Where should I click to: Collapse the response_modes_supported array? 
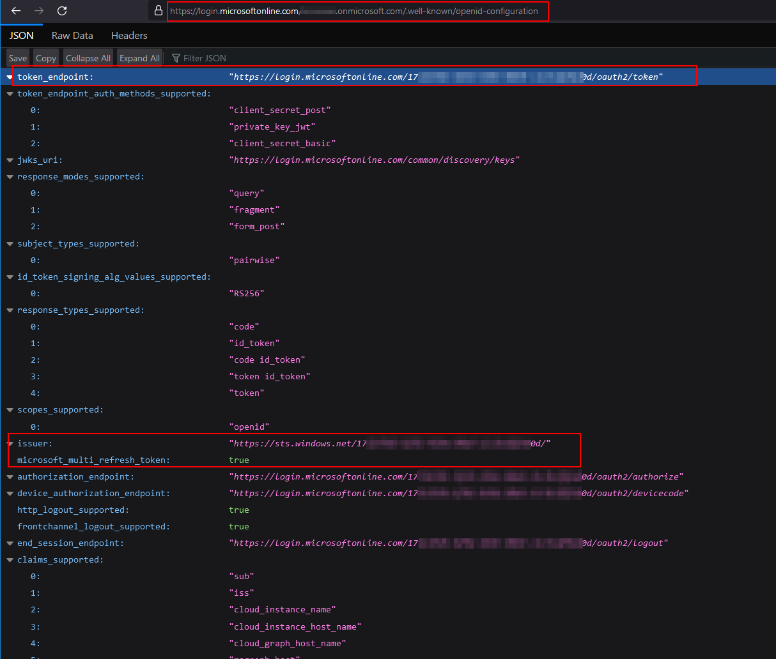(10, 177)
